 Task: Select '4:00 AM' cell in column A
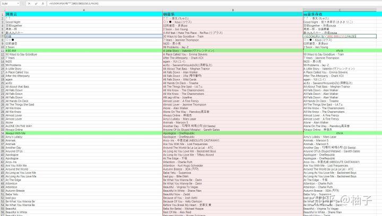pyautogui.click(x=84, y=51)
